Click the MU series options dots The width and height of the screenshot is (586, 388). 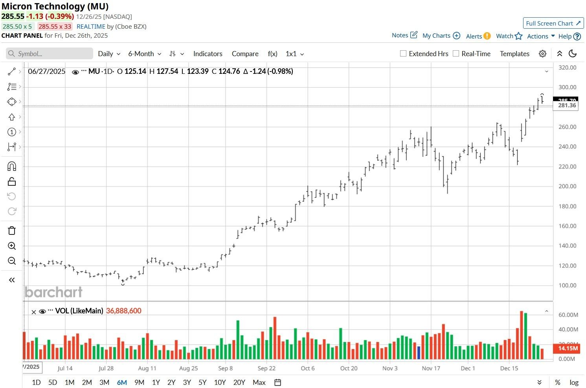point(83,71)
